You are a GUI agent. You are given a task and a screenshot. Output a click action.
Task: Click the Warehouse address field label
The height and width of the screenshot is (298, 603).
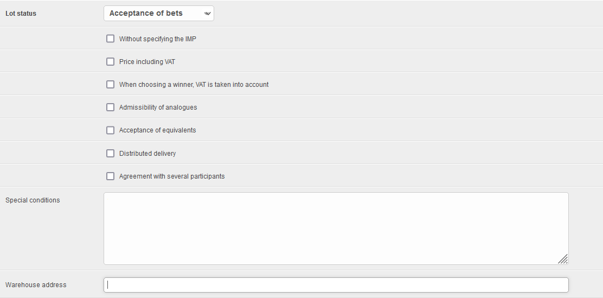click(36, 285)
